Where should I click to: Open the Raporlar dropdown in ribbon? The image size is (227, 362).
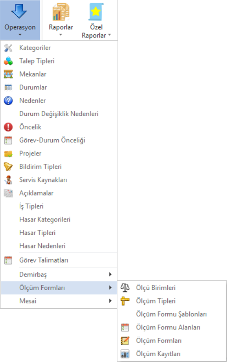61,20
